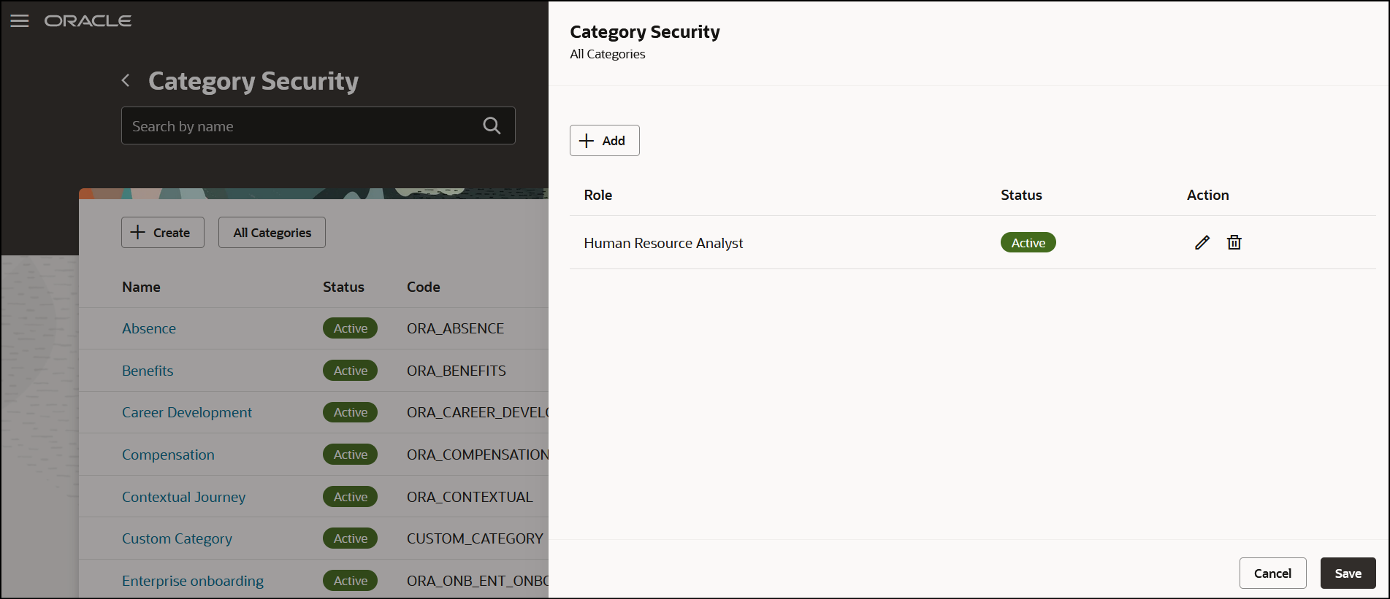This screenshot has height=599, width=1390.
Task: Click the Status column header in drawer
Action: click(1021, 195)
